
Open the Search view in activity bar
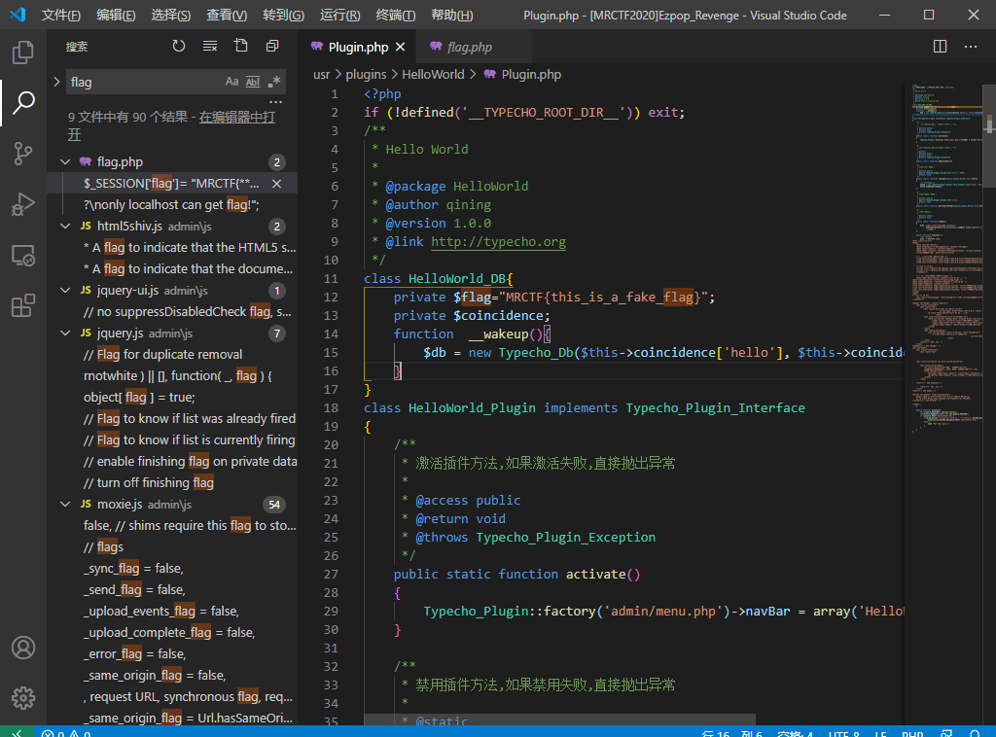pyautogui.click(x=23, y=103)
